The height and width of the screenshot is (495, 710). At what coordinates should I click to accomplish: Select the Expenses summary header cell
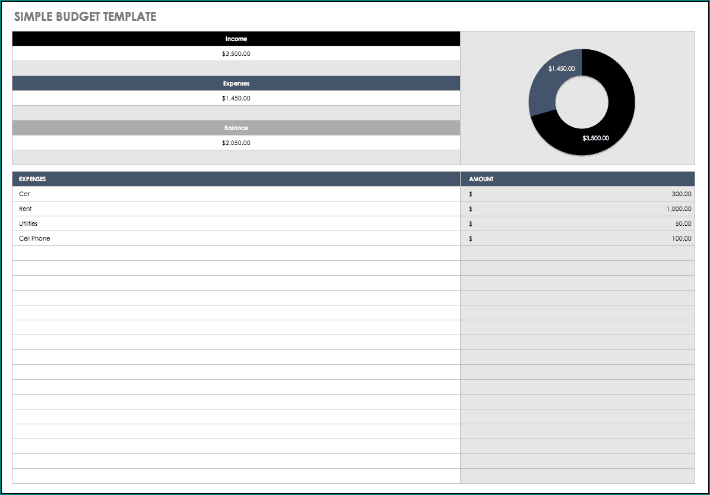tap(236, 83)
